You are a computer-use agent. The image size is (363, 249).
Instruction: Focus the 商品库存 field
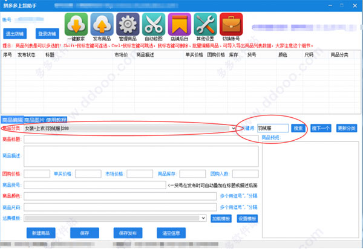[x=192, y=173]
